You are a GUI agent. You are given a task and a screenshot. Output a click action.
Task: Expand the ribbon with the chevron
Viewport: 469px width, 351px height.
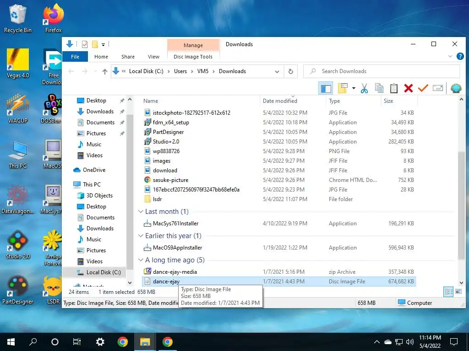(450, 56)
